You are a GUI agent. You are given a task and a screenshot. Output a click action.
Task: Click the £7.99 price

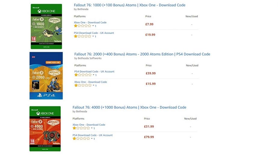click(x=149, y=24)
